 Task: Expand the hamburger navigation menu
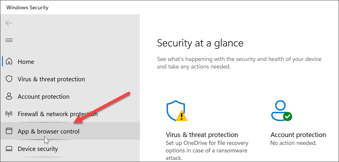[x=9, y=40]
